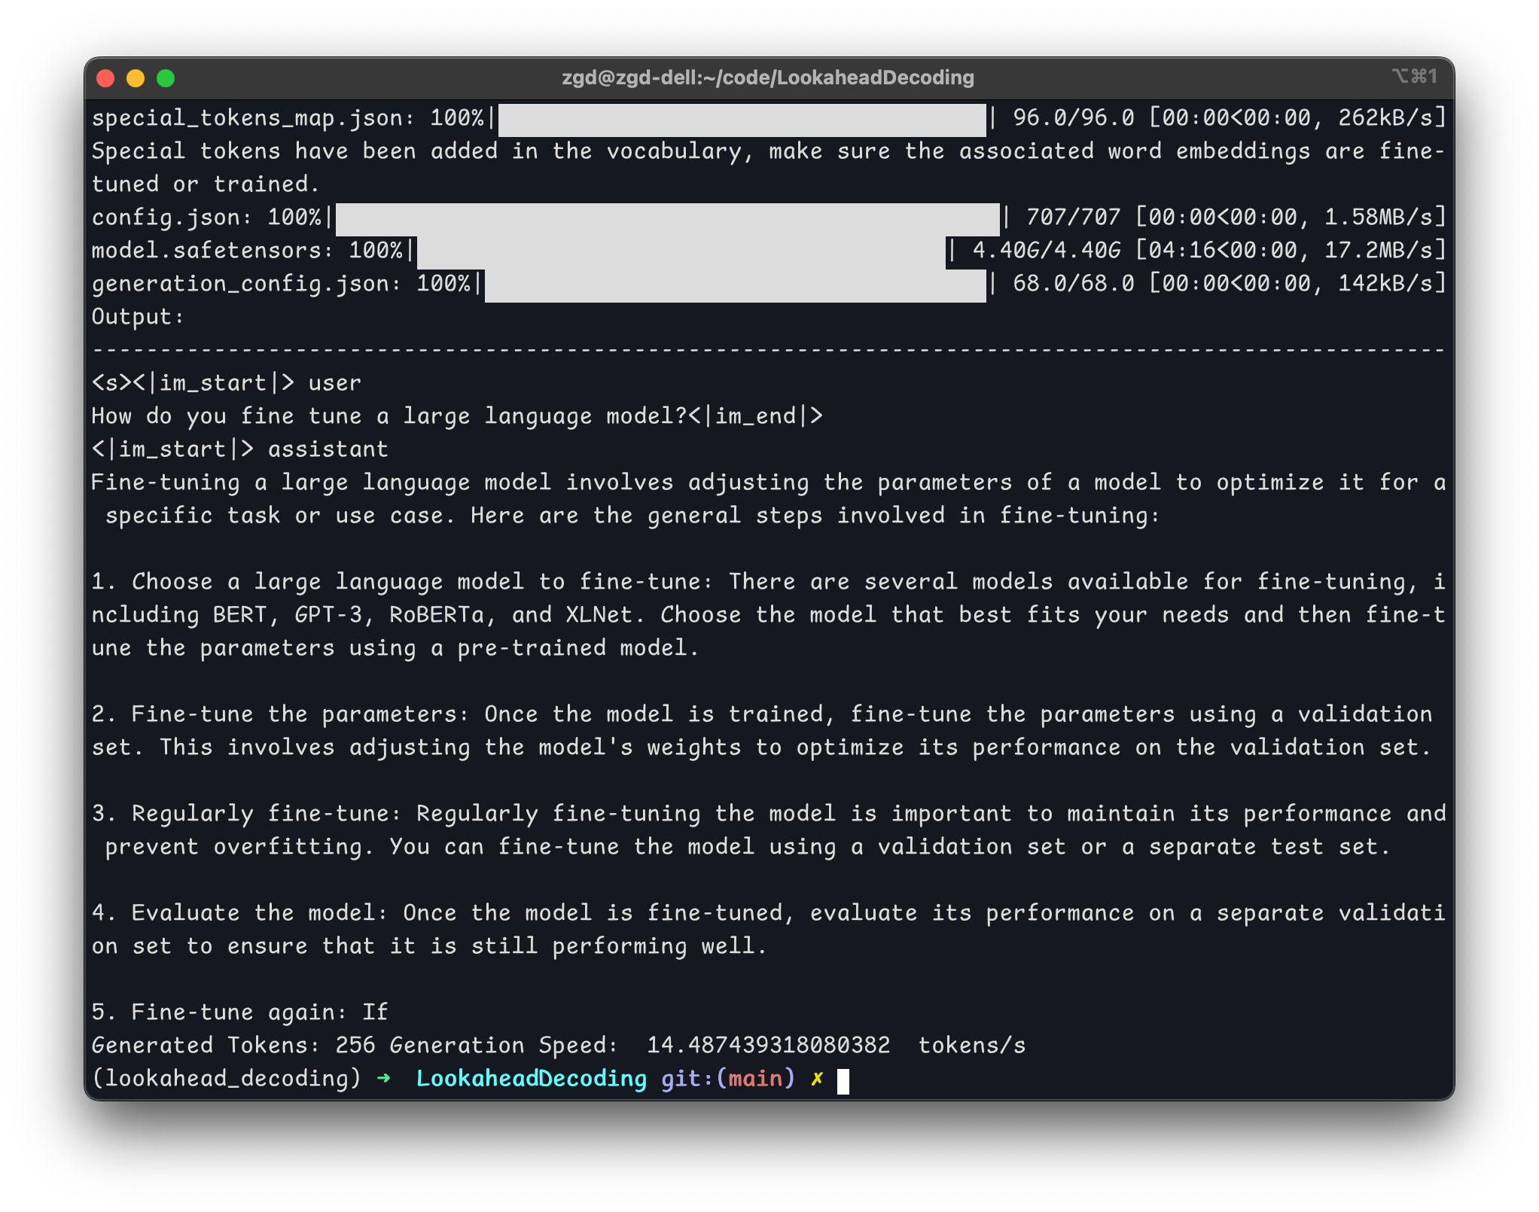Screen dimensions: 1539x1212
Task: Click the config.json progress bar
Action: point(668,218)
